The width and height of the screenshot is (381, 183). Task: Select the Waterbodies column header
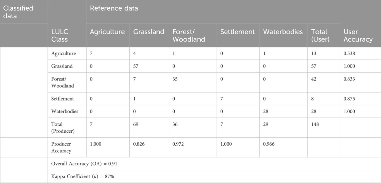[x=284, y=36]
